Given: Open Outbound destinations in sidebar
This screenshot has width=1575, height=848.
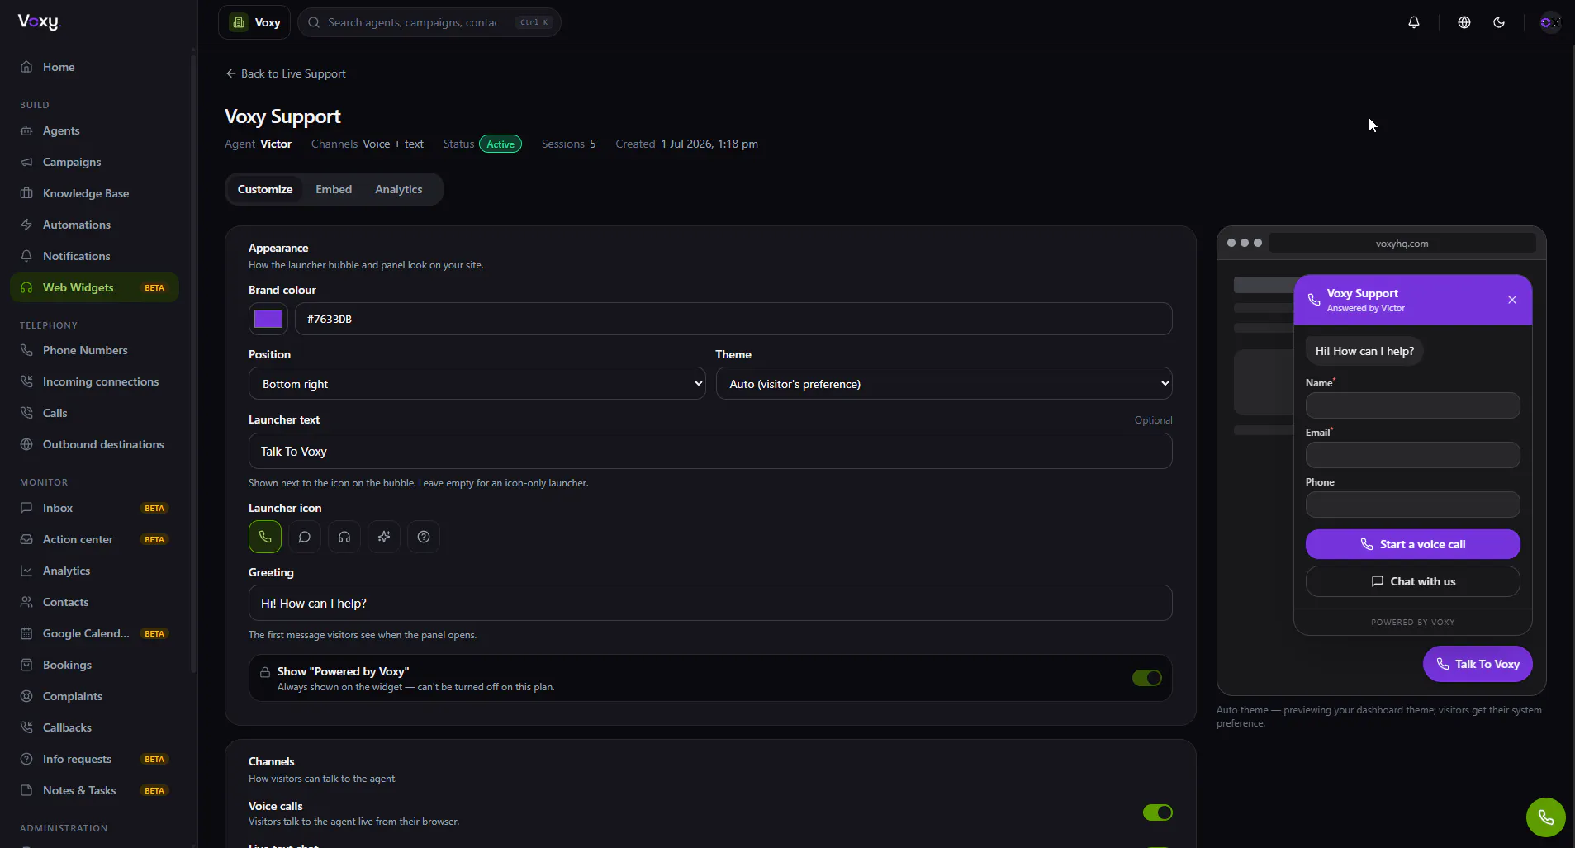Looking at the screenshot, I should [94, 444].
